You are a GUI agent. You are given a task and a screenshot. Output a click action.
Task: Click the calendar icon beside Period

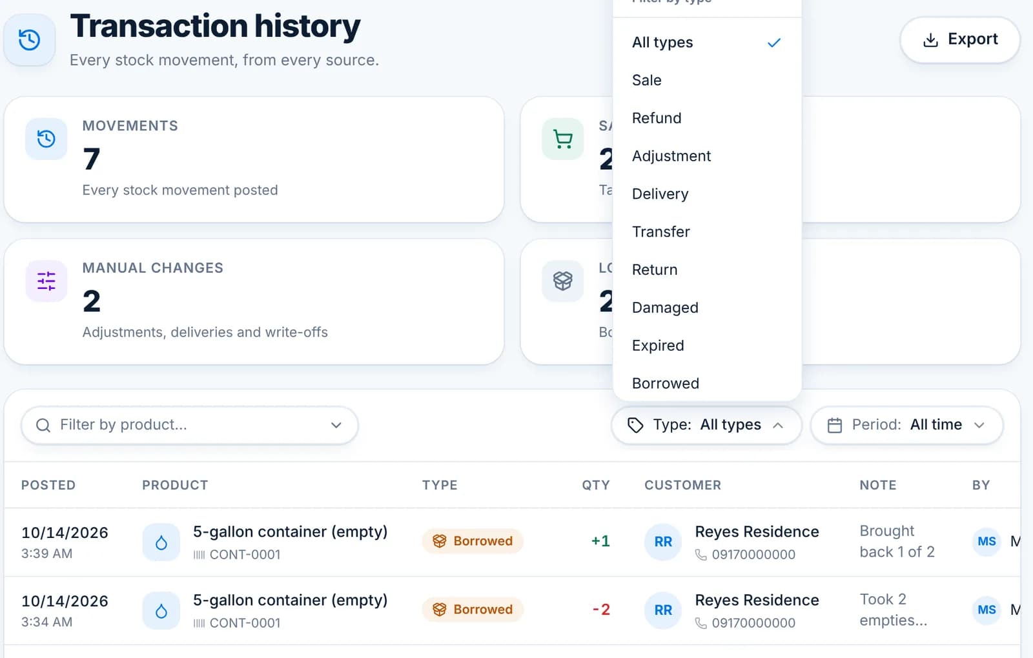coord(835,425)
